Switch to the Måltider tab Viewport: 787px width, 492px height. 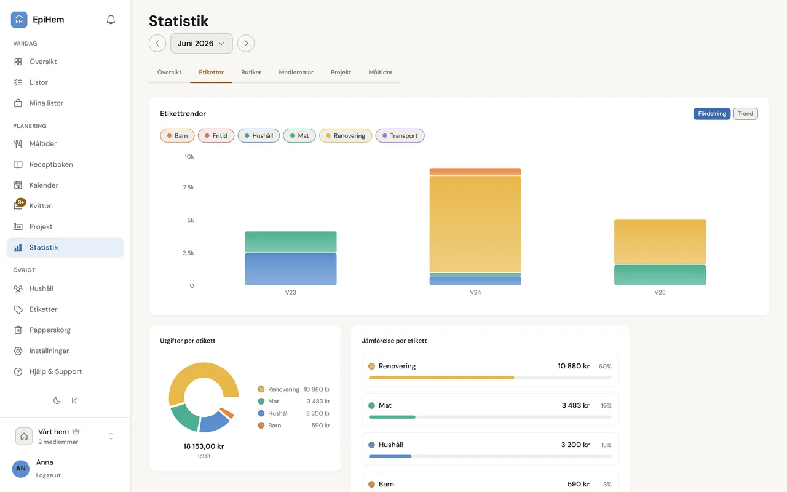(x=381, y=73)
